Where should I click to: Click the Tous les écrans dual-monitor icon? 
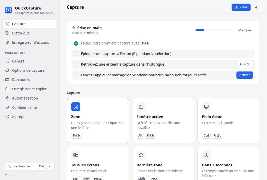[76, 155]
